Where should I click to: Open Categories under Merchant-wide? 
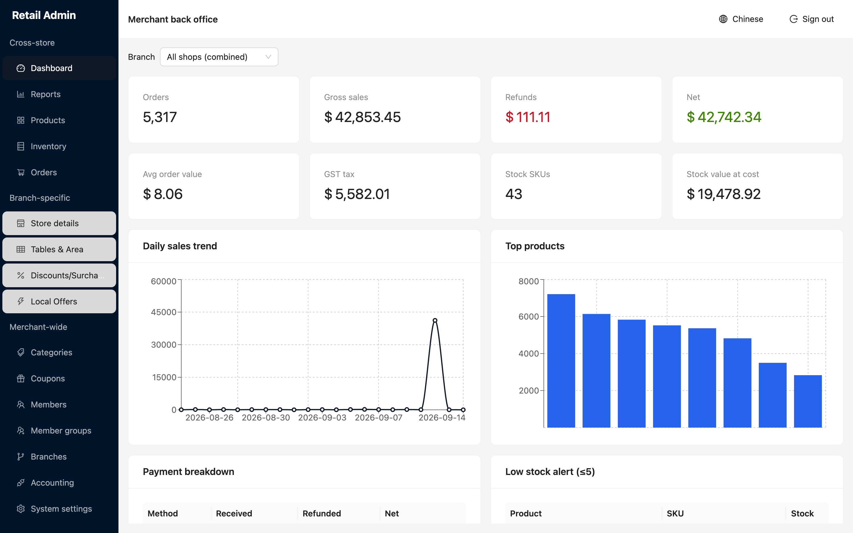click(59, 352)
